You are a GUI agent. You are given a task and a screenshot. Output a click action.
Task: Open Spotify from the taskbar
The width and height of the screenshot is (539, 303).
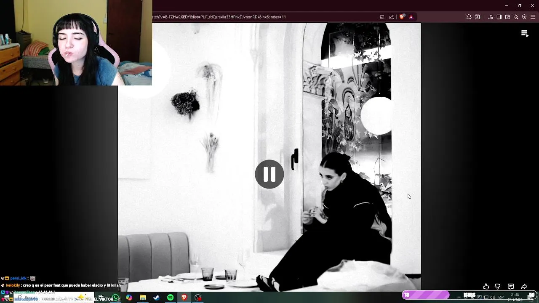click(170, 298)
